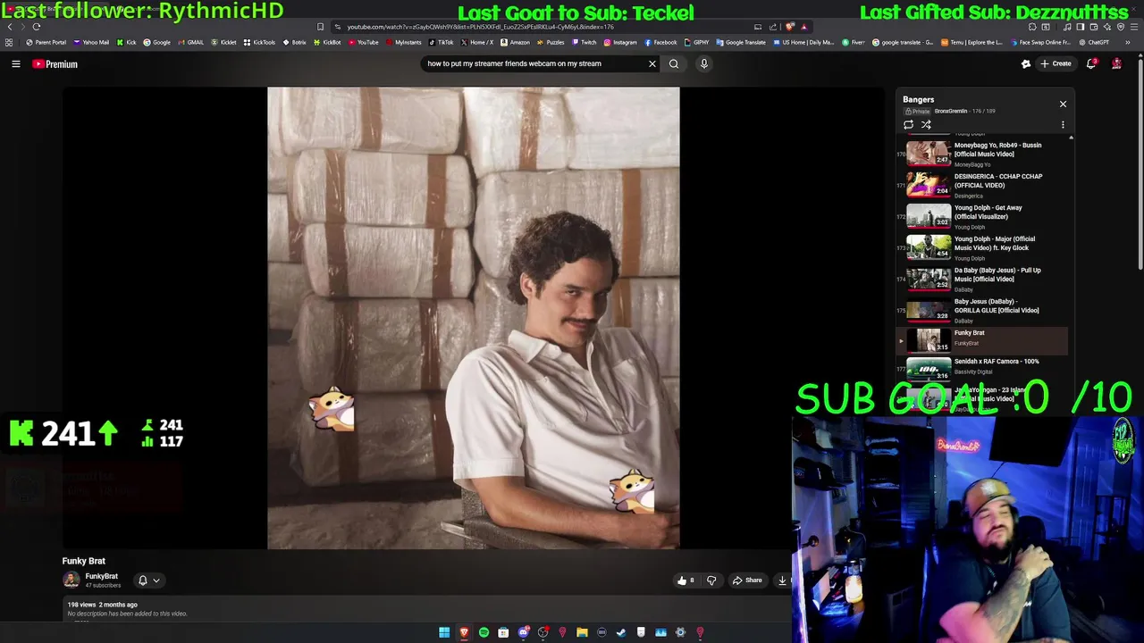Open Discord from the taskbar
1144x643 pixels.
[523, 632]
